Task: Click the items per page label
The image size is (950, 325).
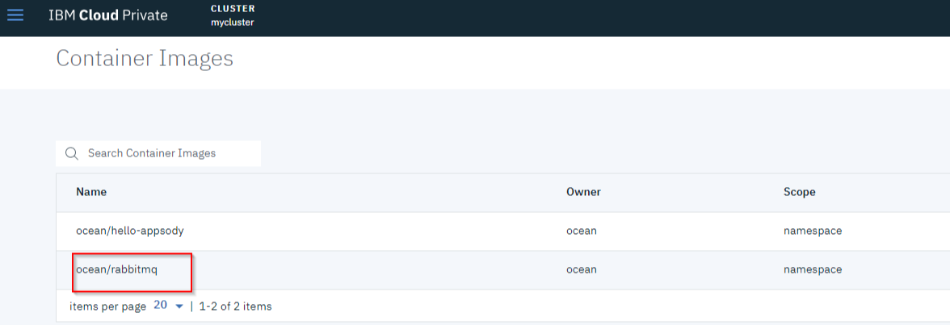Action: [108, 306]
